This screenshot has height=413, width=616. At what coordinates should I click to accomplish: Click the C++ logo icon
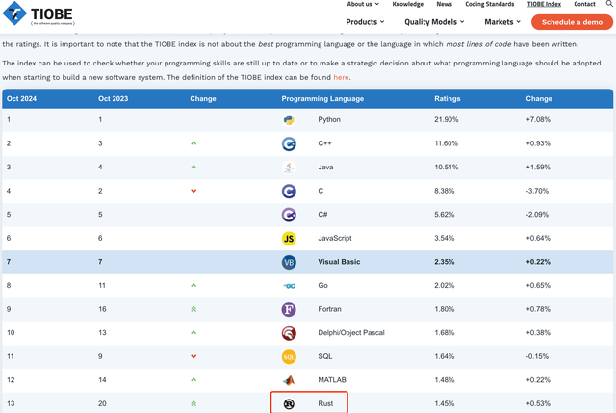289,143
